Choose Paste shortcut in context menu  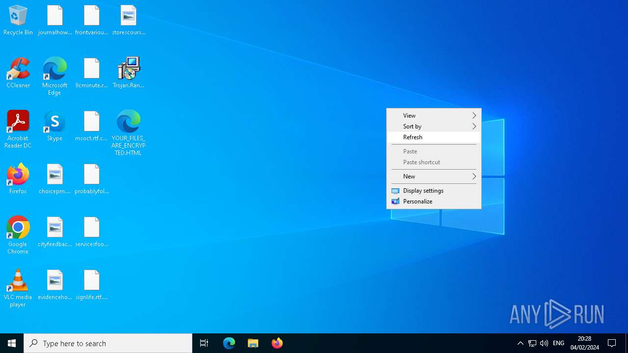click(x=434, y=162)
